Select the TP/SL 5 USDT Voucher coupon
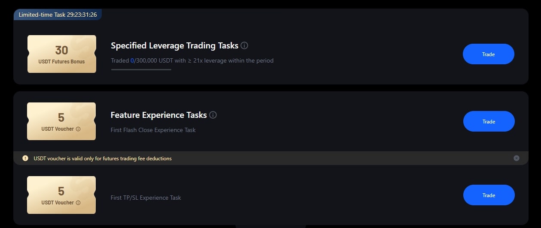 [61, 195]
